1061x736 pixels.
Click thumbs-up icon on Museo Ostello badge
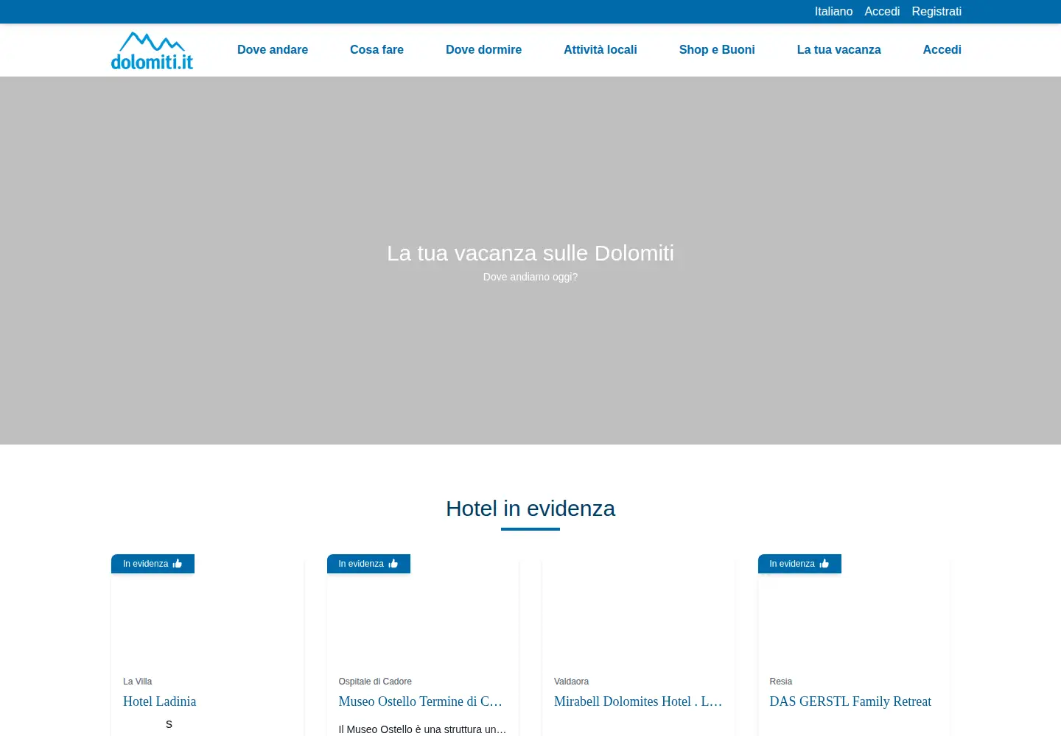pos(393,564)
